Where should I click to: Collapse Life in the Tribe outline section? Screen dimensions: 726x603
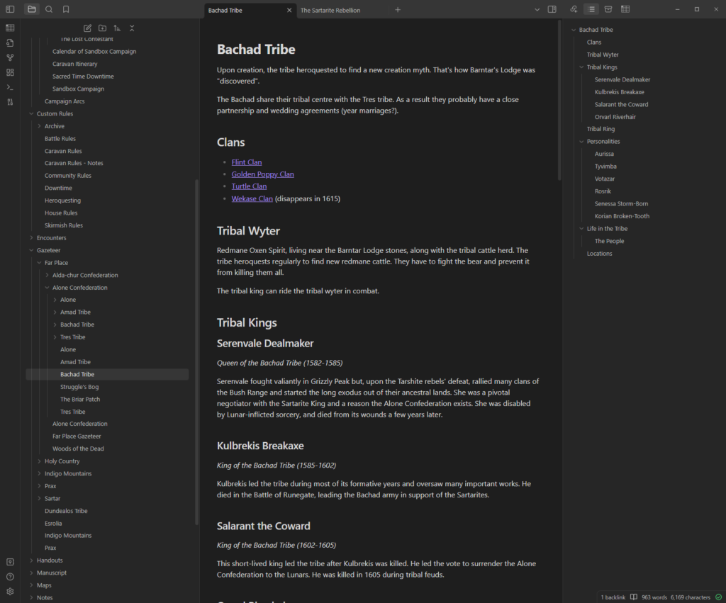pos(581,229)
